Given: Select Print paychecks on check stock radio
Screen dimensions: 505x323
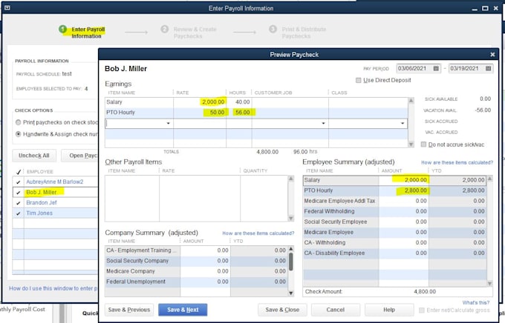Looking at the screenshot, I should [x=19, y=122].
